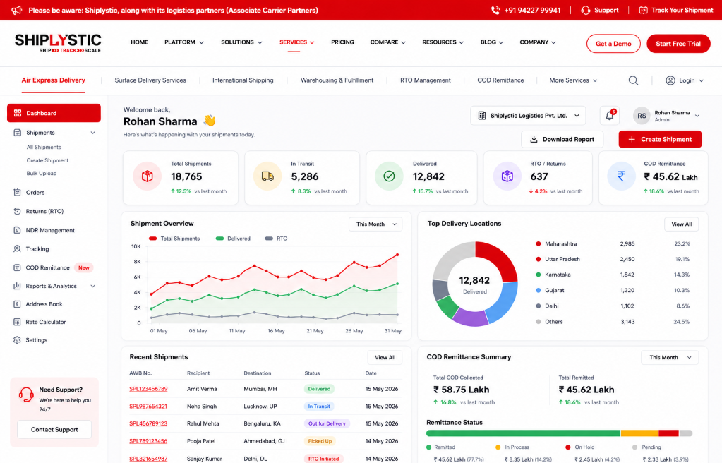Open the More Services dropdown

573,80
